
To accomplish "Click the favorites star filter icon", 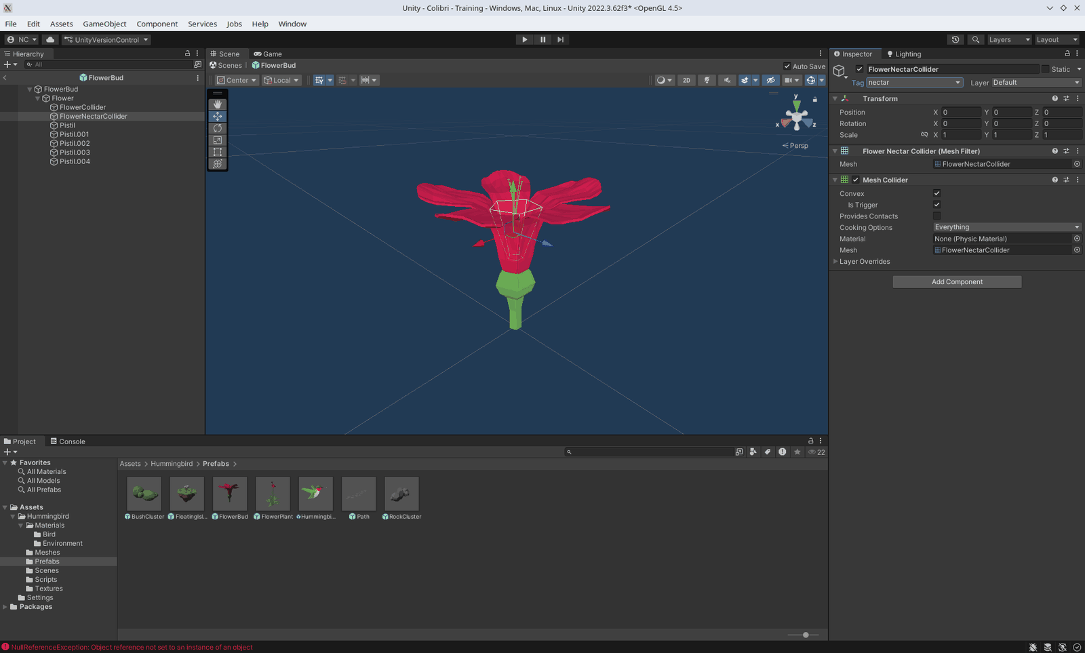I will click(x=797, y=452).
